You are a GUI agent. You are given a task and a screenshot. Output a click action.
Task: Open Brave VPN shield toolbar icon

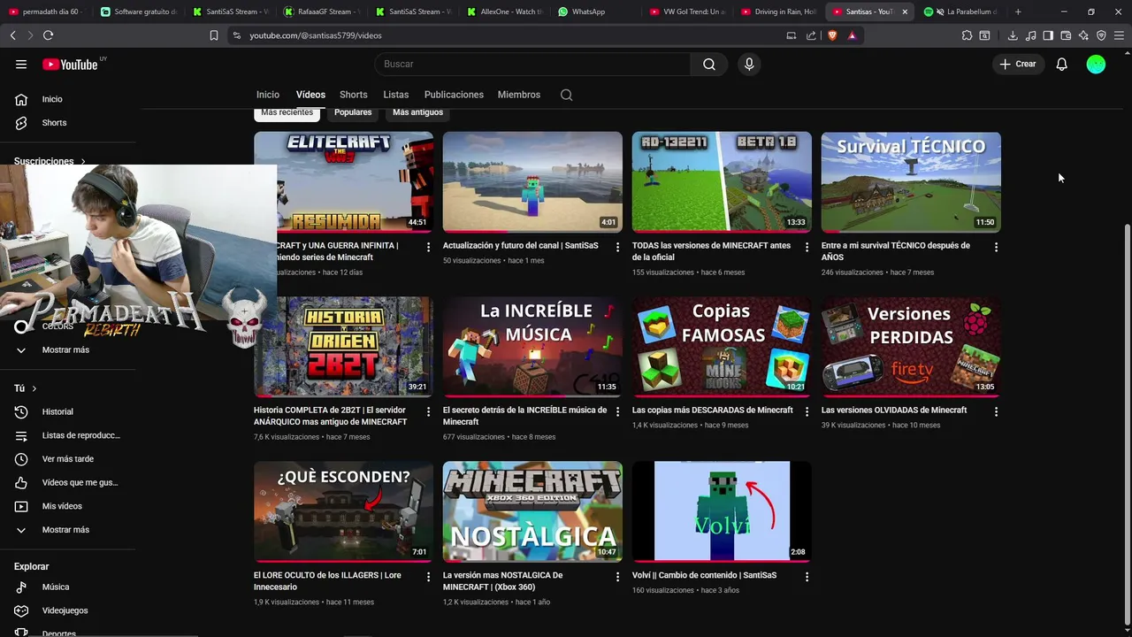click(x=1101, y=35)
